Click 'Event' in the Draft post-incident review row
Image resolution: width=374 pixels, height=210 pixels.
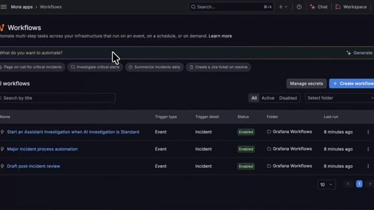pos(161,166)
